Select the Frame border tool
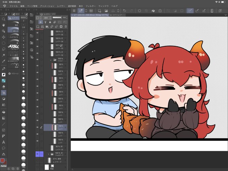Image resolution: width=228 pixels, height=171 pixels. point(3,130)
